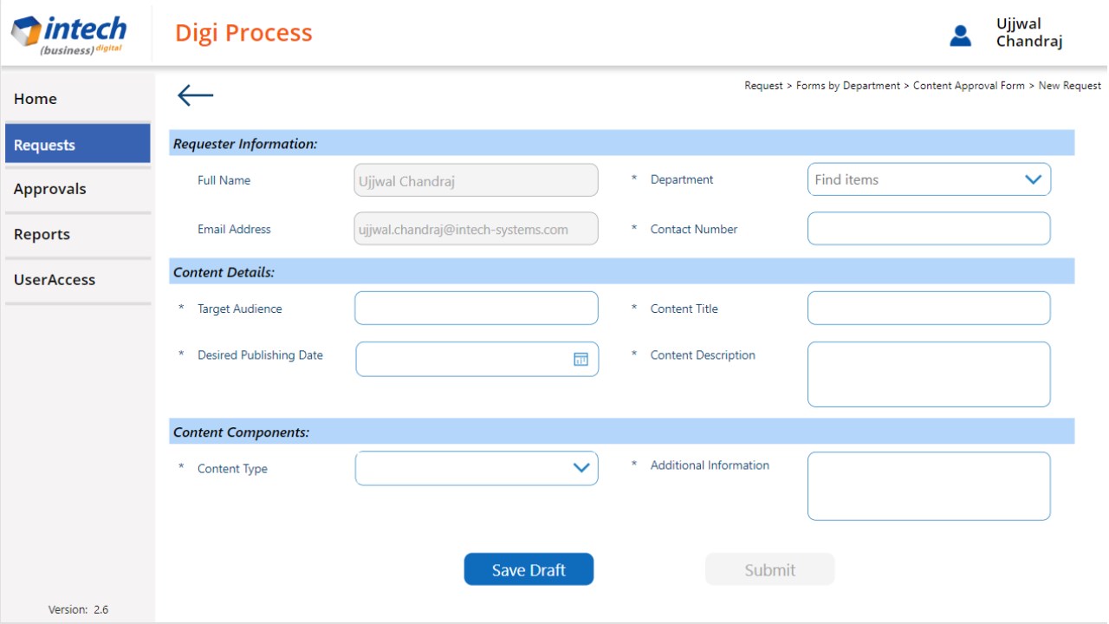The height and width of the screenshot is (624, 1109).
Task: Open the Home menu item
Action: (x=78, y=99)
